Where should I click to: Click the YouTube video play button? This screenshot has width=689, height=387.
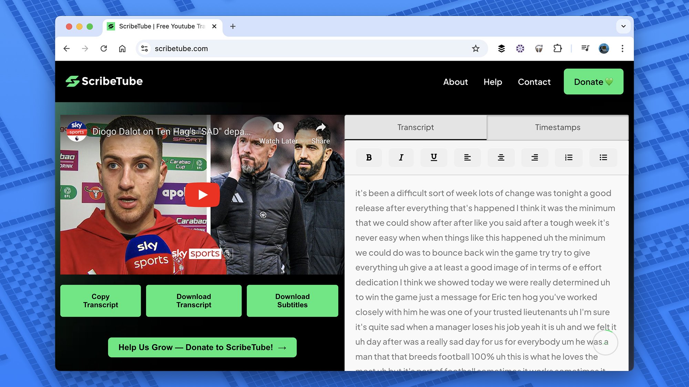pyautogui.click(x=202, y=194)
